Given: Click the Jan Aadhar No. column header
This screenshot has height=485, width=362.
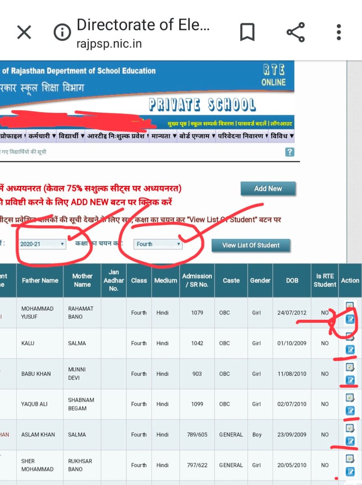Looking at the screenshot, I should (114, 280).
